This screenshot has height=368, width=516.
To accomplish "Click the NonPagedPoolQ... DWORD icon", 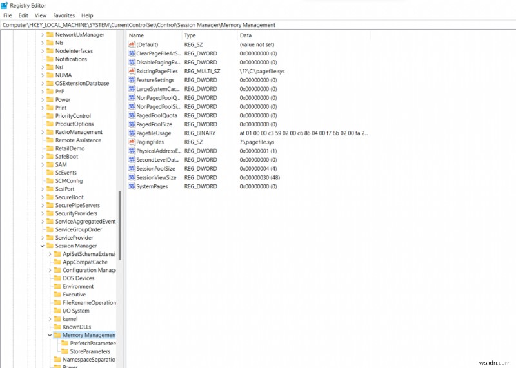I will [132, 98].
